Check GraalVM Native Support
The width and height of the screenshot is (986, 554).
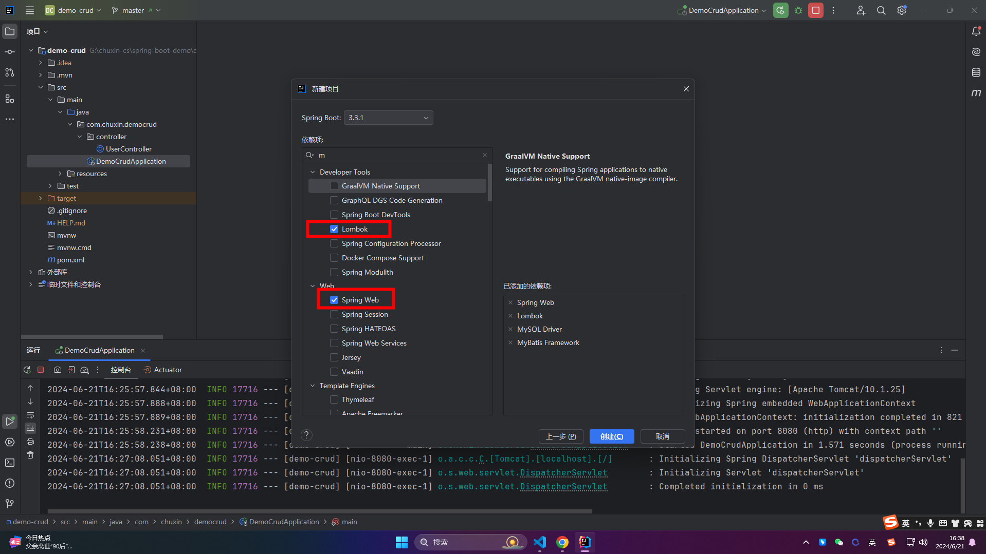pyautogui.click(x=334, y=186)
